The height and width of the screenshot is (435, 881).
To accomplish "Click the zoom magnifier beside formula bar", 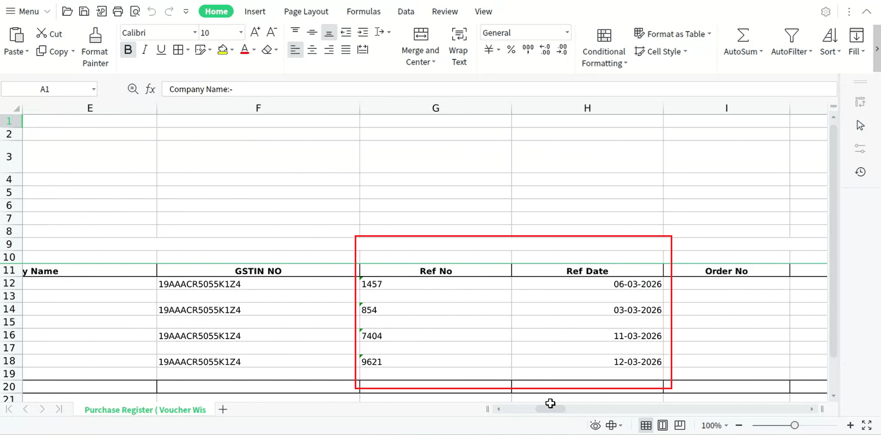I will (x=133, y=89).
